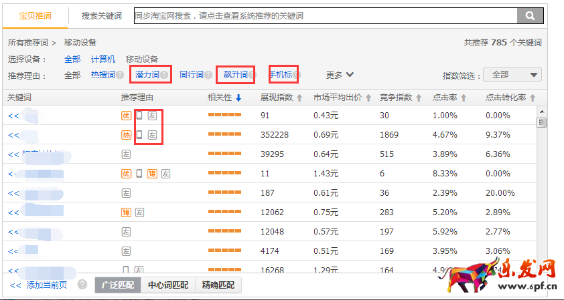Switch match type to 中心词匹配
The width and height of the screenshot is (564, 300).
pos(167,285)
